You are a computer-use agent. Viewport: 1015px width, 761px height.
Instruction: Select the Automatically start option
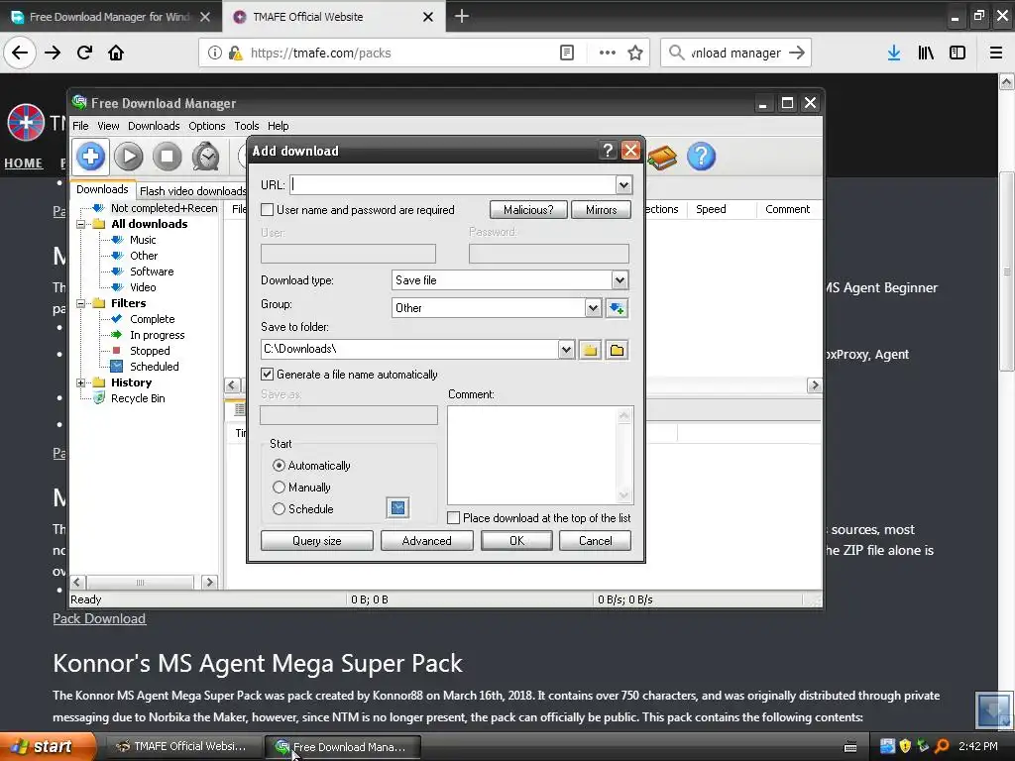point(279,466)
